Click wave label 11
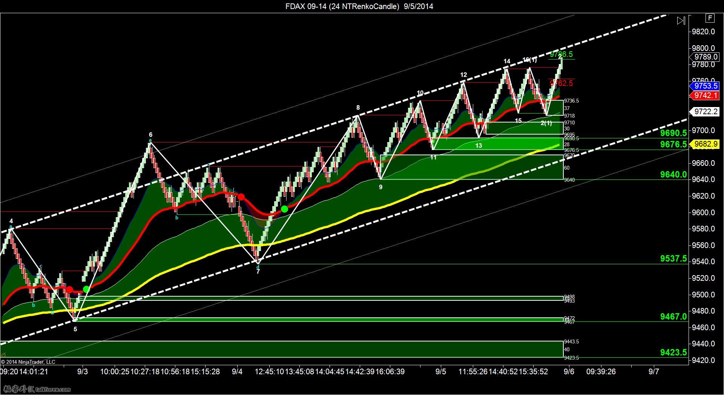Image resolution: width=724 pixels, height=395 pixels. (433, 157)
